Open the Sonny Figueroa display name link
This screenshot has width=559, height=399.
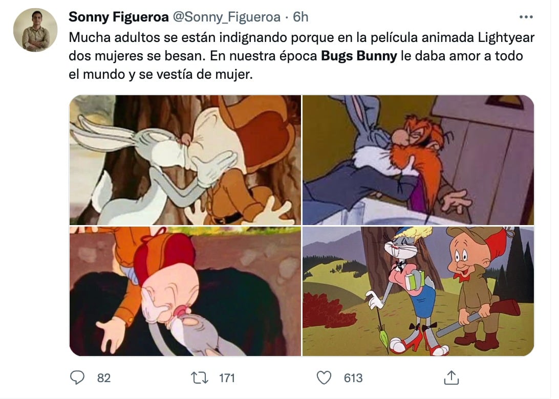pyautogui.click(x=118, y=17)
